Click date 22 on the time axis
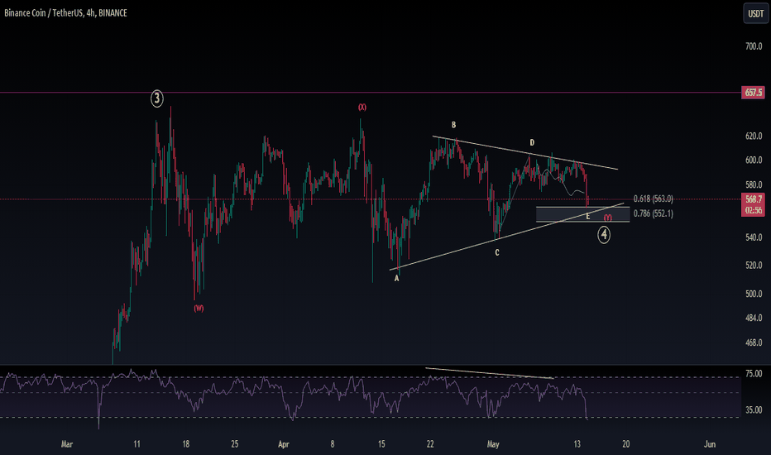 [x=430, y=444]
